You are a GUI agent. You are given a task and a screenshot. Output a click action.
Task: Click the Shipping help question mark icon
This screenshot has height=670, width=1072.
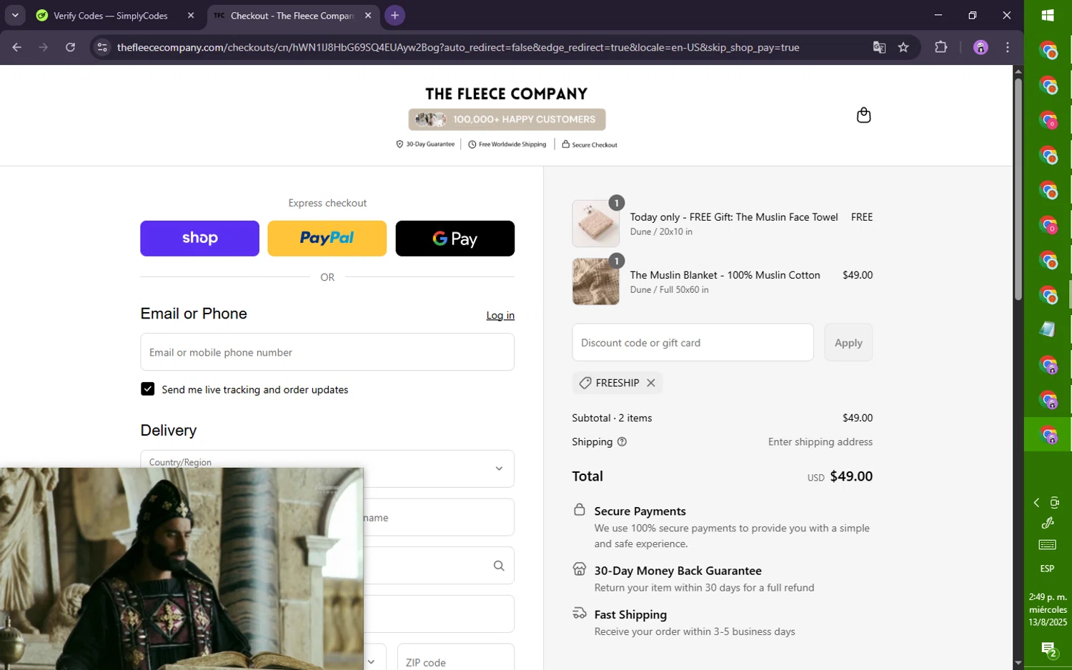coord(622,441)
